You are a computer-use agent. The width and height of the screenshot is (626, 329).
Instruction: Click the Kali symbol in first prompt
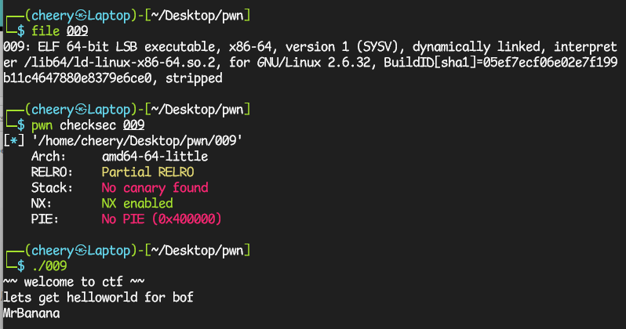[x=81, y=16]
